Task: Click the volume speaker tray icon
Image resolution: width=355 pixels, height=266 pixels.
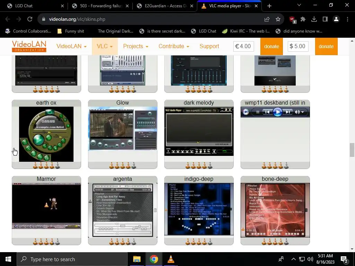Action: pos(310,259)
